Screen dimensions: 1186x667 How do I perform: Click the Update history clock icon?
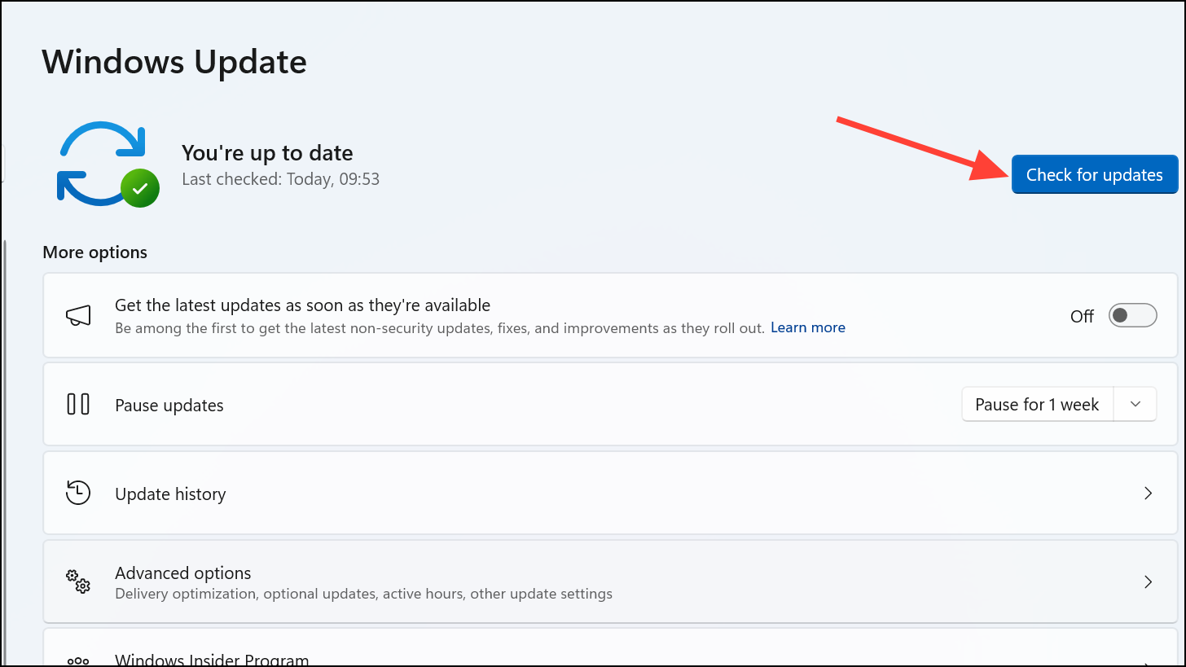click(78, 494)
